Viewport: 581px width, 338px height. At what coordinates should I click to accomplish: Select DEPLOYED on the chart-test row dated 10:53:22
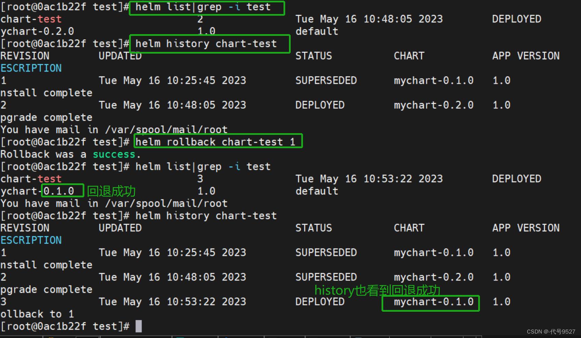coord(517,179)
